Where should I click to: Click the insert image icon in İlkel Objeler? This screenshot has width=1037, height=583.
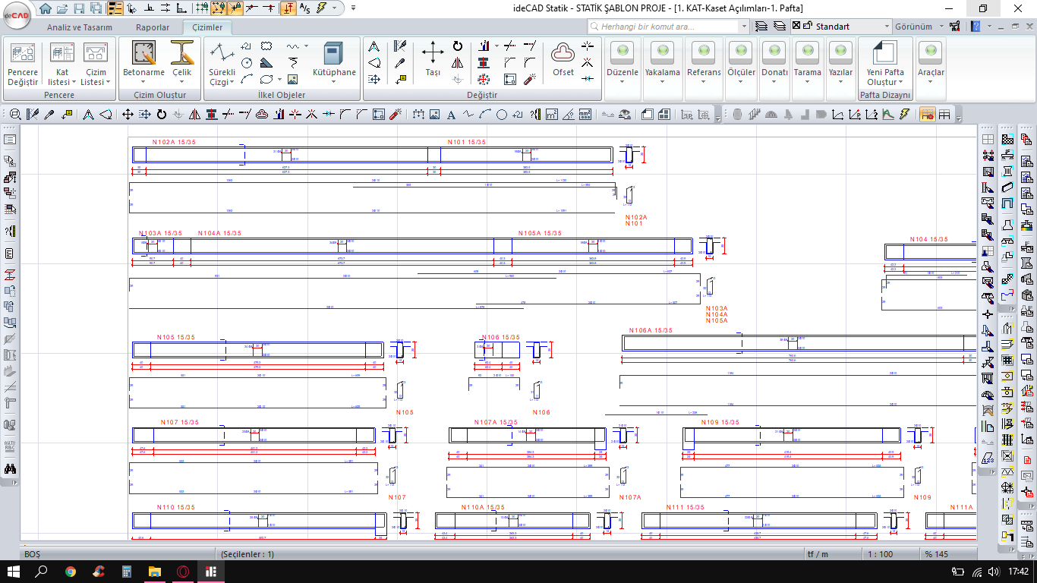click(293, 78)
